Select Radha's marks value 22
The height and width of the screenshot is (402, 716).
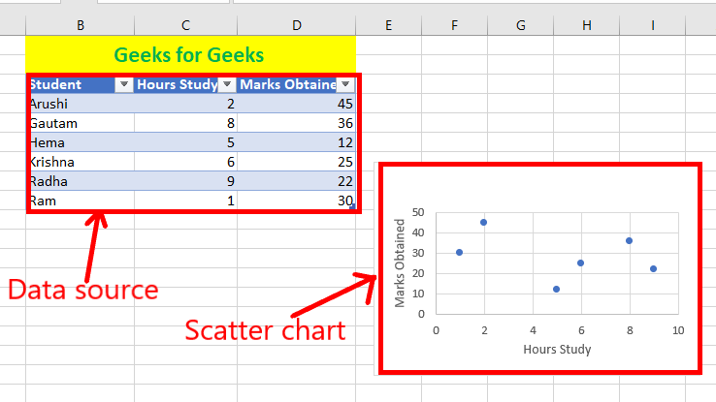coord(296,181)
